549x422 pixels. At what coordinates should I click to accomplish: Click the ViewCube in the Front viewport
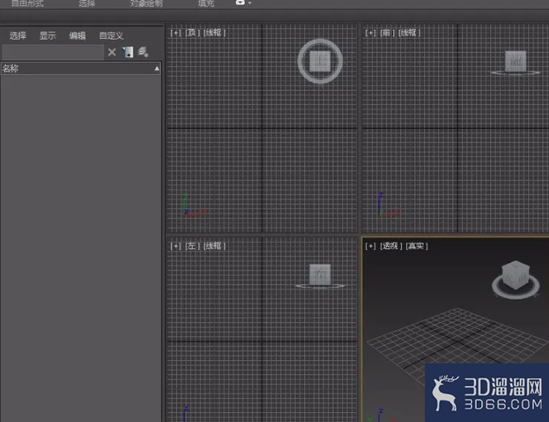click(515, 61)
